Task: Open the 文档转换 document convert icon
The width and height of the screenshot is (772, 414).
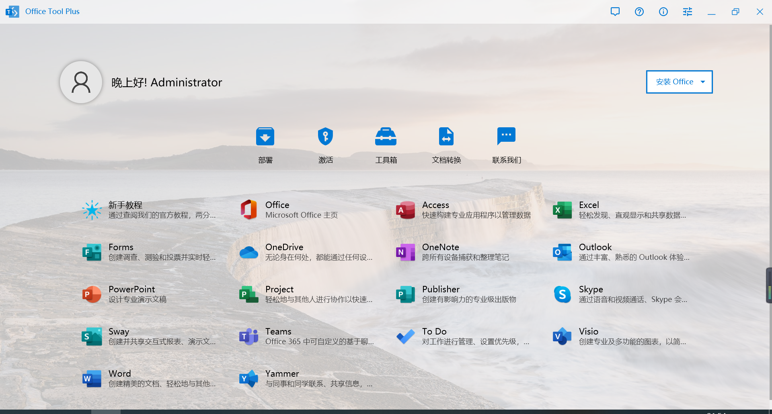Action: point(446,137)
